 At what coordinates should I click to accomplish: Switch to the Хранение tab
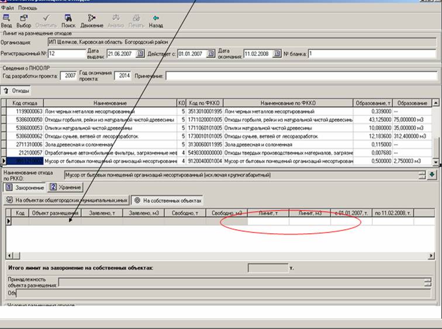pos(65,187)
